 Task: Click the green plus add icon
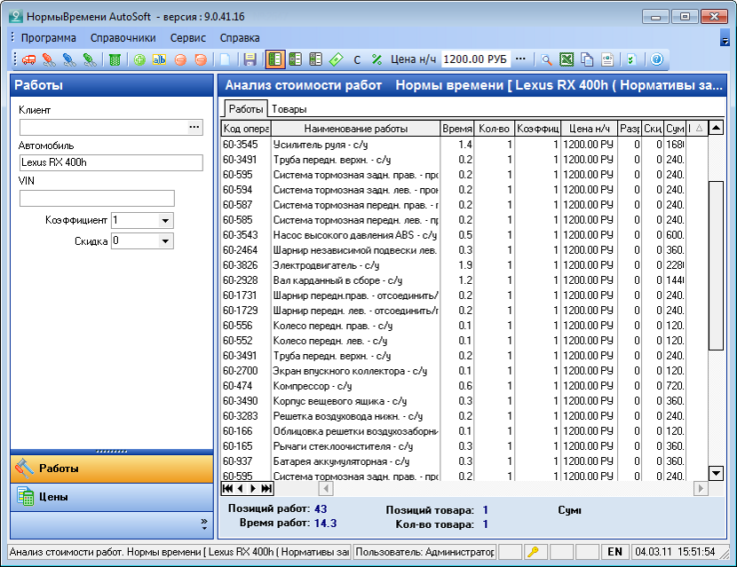click(139, 59)
